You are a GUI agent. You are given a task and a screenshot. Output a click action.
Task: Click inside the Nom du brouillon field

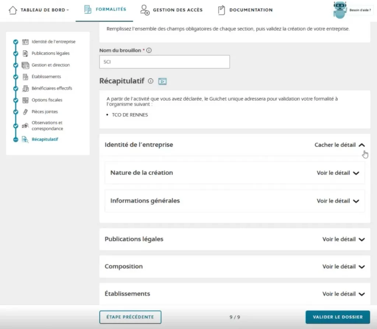[164, 61]
